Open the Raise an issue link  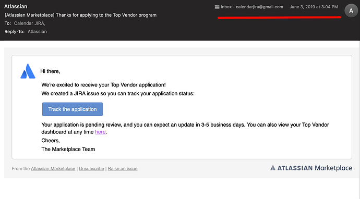pyautogui.click(x=123, y=168)
